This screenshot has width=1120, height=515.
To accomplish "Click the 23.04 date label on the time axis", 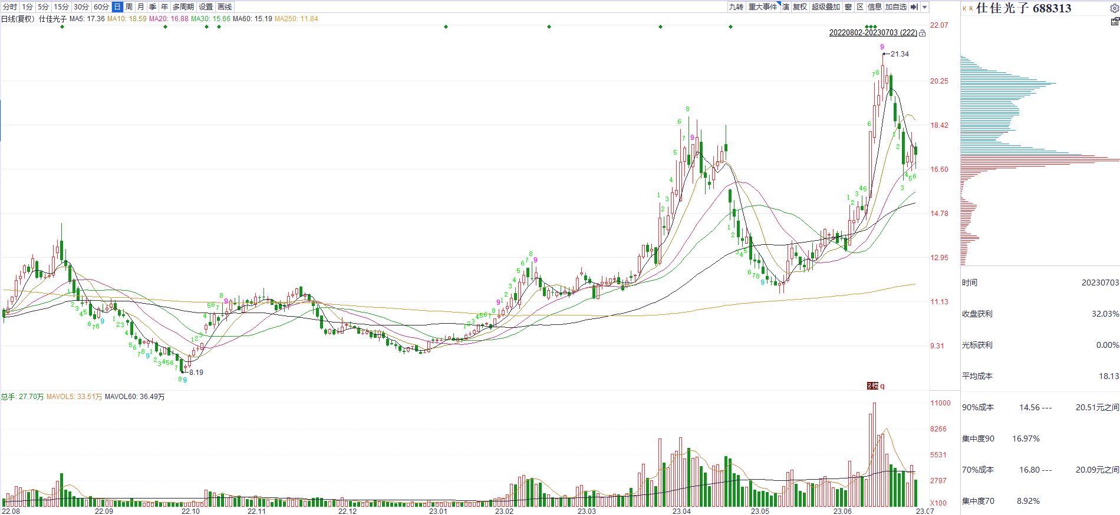I will (x=681, y=511).
